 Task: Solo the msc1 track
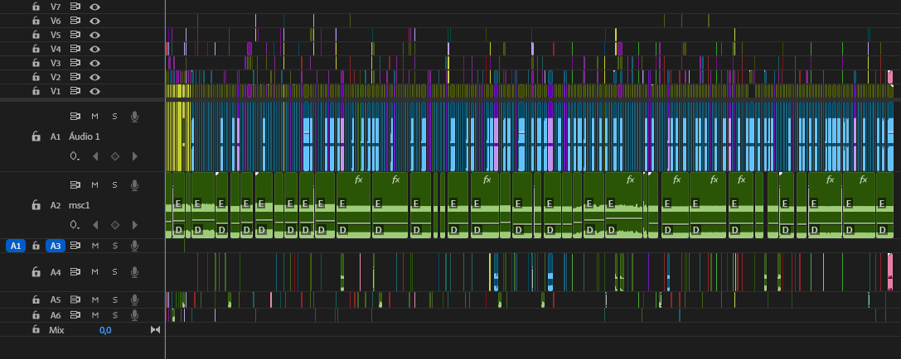tap(114, 184)
